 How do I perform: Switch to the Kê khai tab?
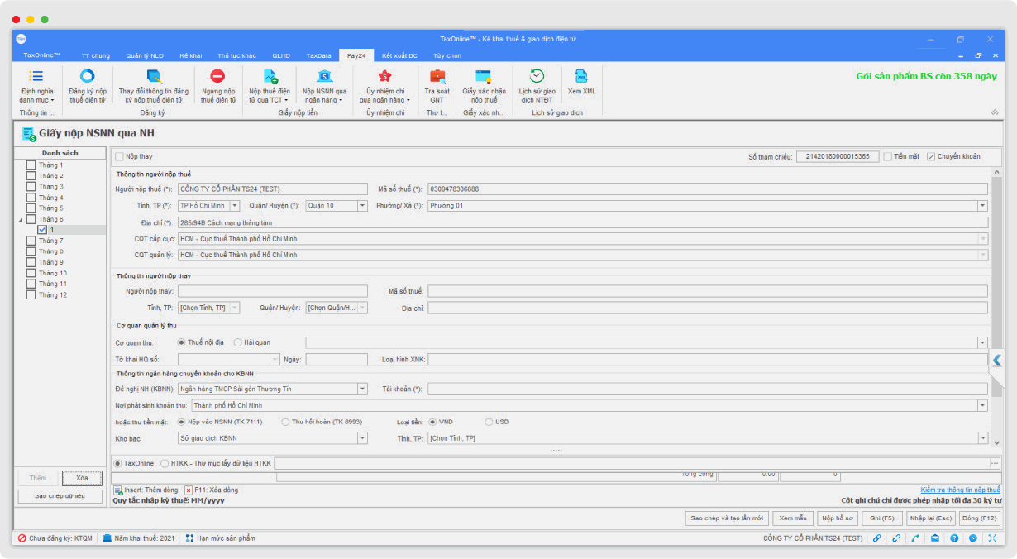pyautogui.click(x=190, y=55)
